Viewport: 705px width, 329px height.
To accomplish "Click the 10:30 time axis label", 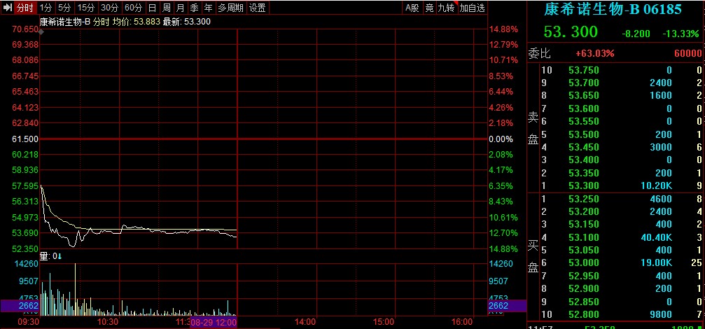I will pyautogui.click(x=108, y=322).
